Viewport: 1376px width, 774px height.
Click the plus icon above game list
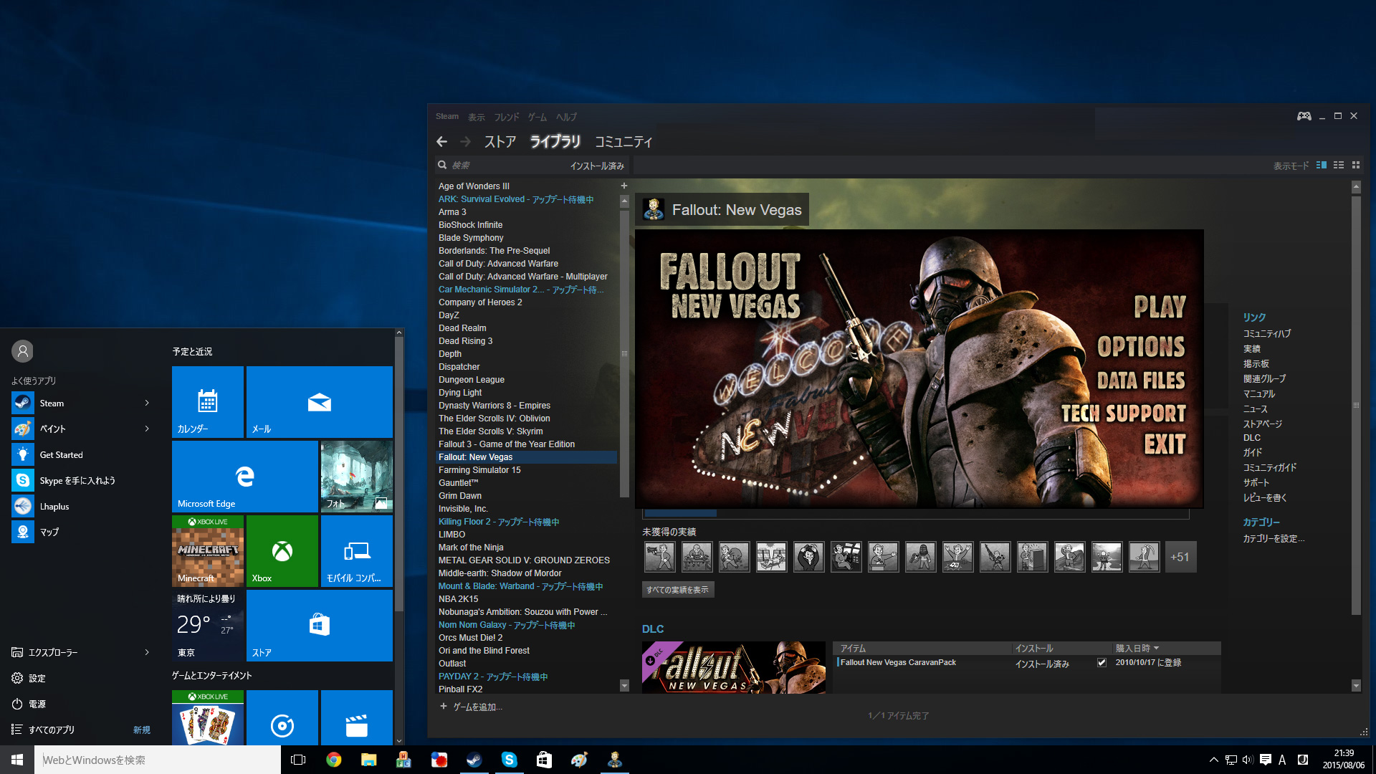[x=624, y=186]
